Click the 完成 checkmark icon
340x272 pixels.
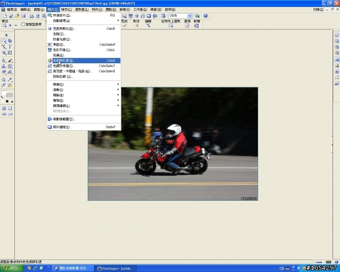(124, 25)
